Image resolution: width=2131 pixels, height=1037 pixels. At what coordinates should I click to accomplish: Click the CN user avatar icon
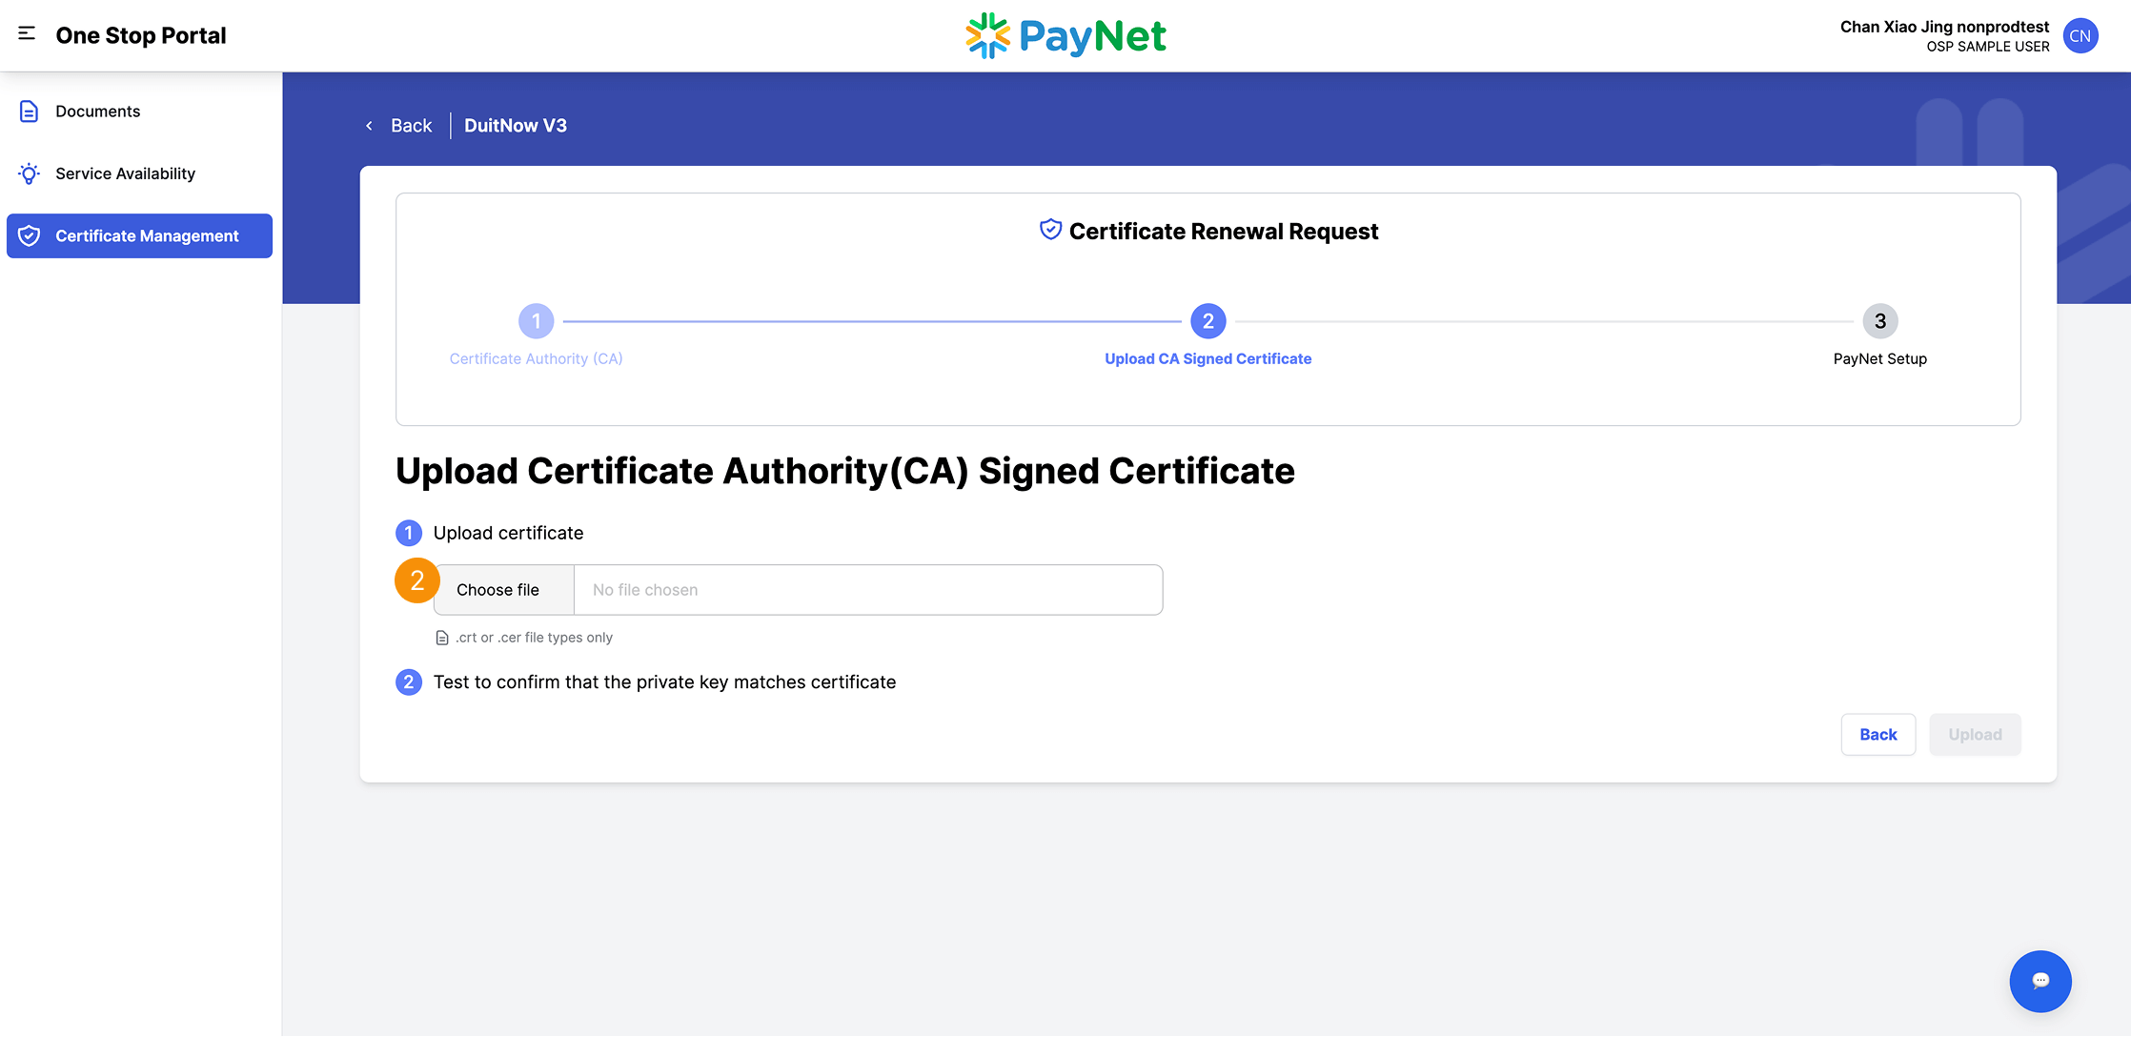(2080, 35)
